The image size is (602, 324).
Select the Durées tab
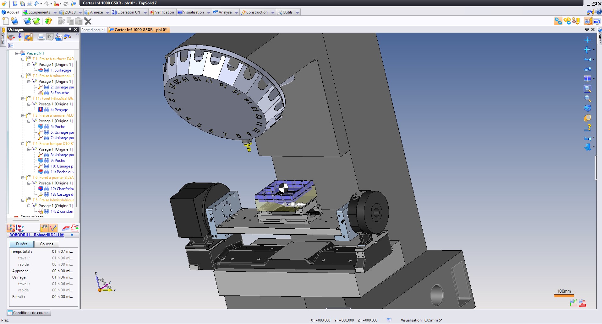point(22,244)
